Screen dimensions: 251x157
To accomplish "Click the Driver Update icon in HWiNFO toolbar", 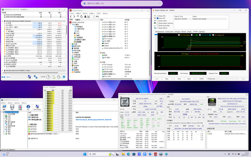I will [x=37, y=107].
